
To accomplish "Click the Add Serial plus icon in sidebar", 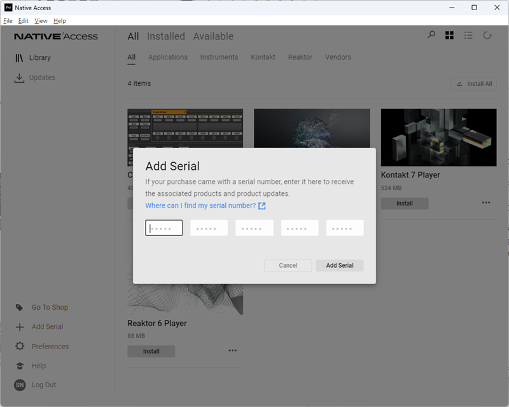I will [20, 327].
